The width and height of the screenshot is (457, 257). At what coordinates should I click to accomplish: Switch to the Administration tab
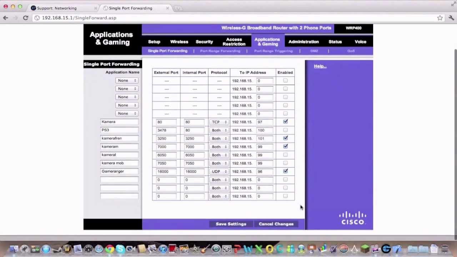coord(303,42)
